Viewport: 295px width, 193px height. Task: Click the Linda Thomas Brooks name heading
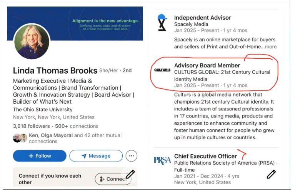[x=55, y=71]
